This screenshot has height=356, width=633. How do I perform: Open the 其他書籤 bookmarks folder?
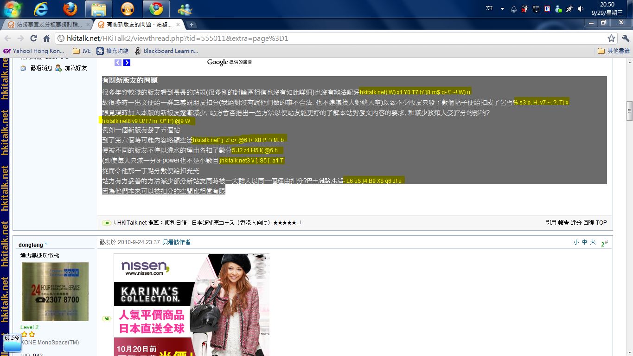point(614,51)
